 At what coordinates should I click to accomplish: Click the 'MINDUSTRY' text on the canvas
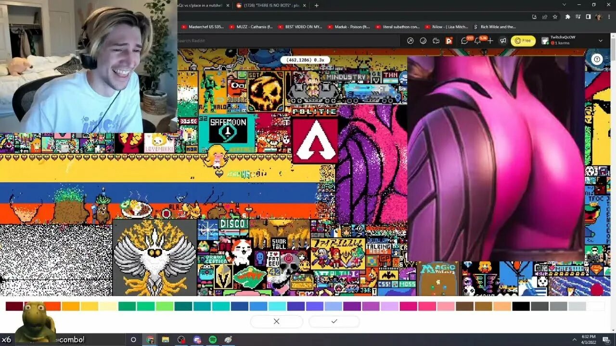(x=346, y=77)
